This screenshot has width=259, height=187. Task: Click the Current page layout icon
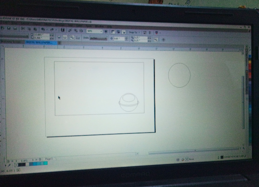(78, 38)
